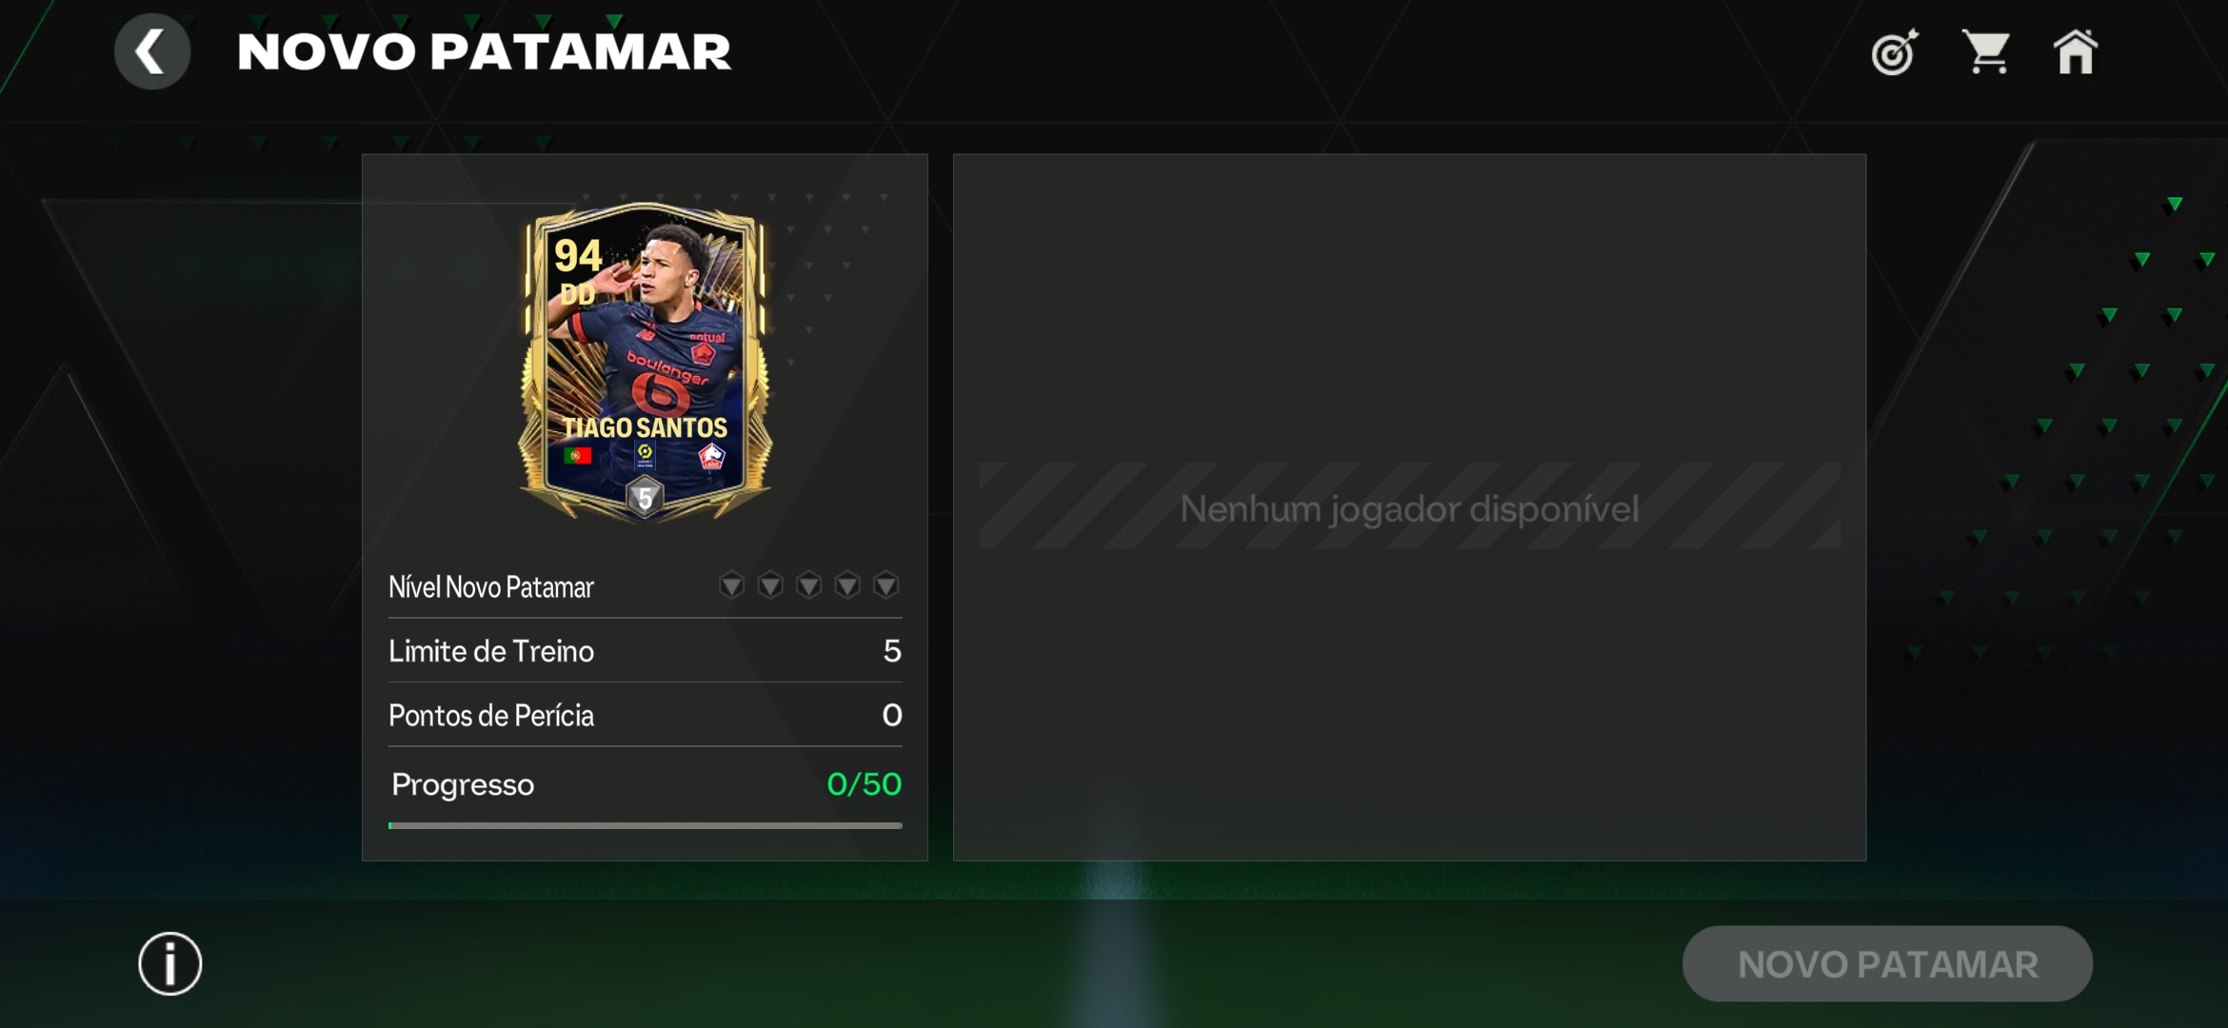Open the store cart icon
2228x1028 pixels.
pyautogui.click(x=1986, y=51)
